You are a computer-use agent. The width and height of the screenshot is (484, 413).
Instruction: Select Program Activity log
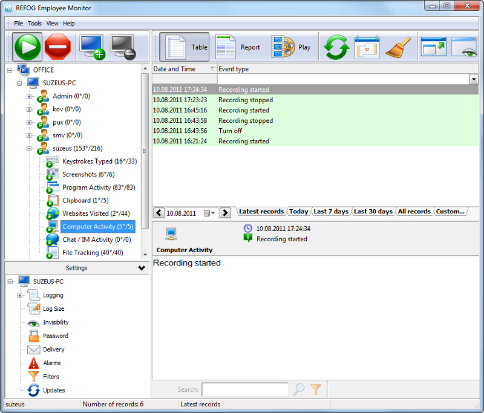pos(99,187)
